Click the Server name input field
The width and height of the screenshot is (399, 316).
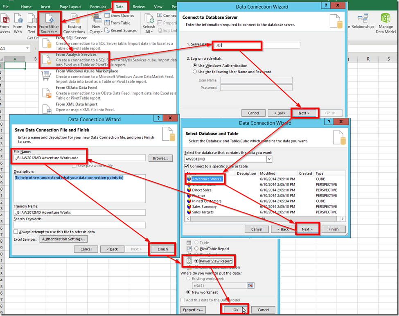pyautogui.click(x=257, y=45)
